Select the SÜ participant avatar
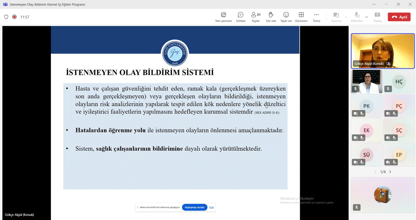The height and width of the screenshot is (220, 416). [367, 155]
